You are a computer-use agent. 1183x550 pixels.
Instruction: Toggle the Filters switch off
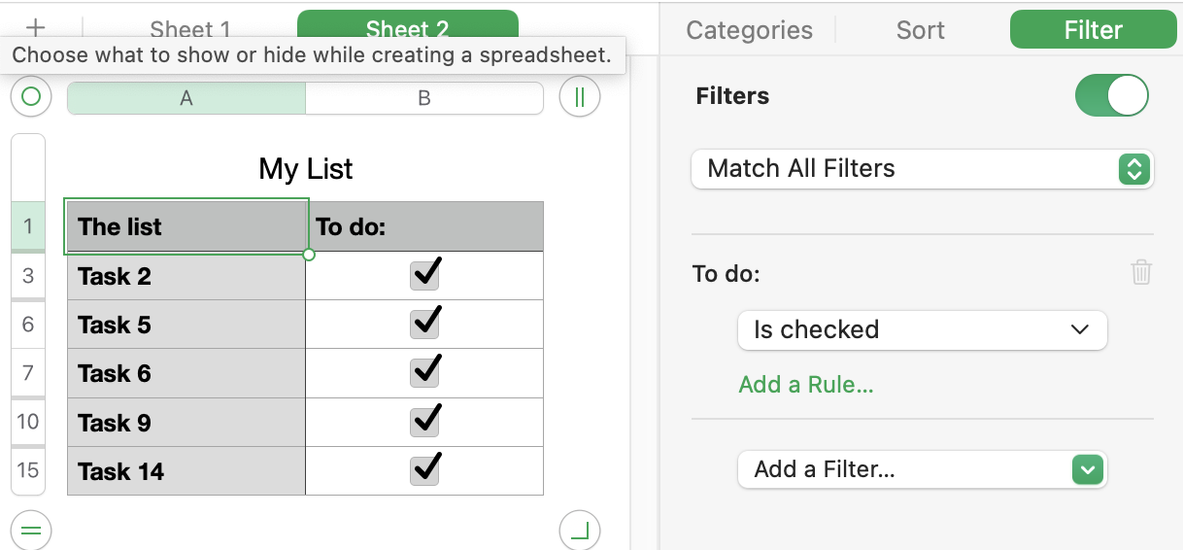(x=1111, y=96)
